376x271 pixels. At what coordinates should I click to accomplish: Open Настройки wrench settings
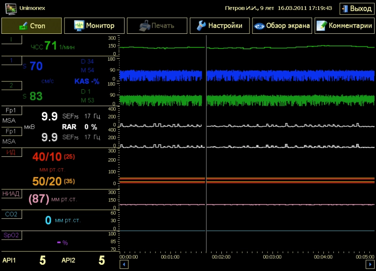219,26
